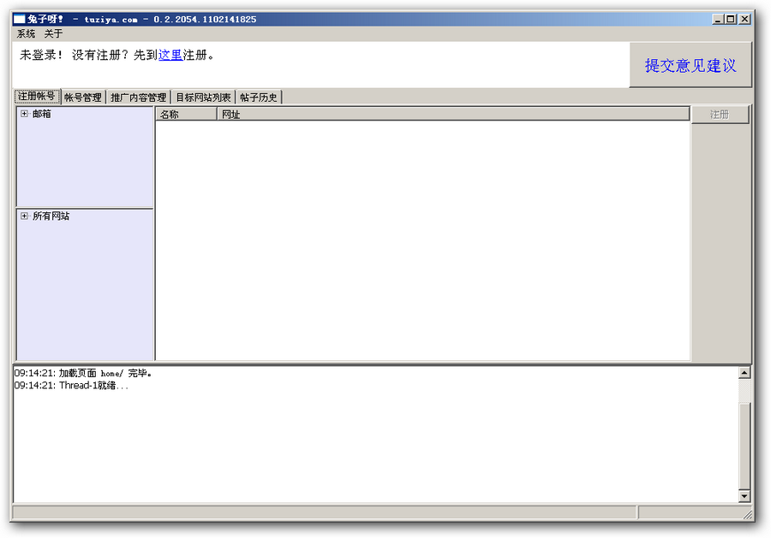Select the 所有网站 tree item label
Image resolution: width=771 pixels, height=538 pixels.
tap(51, 216)
